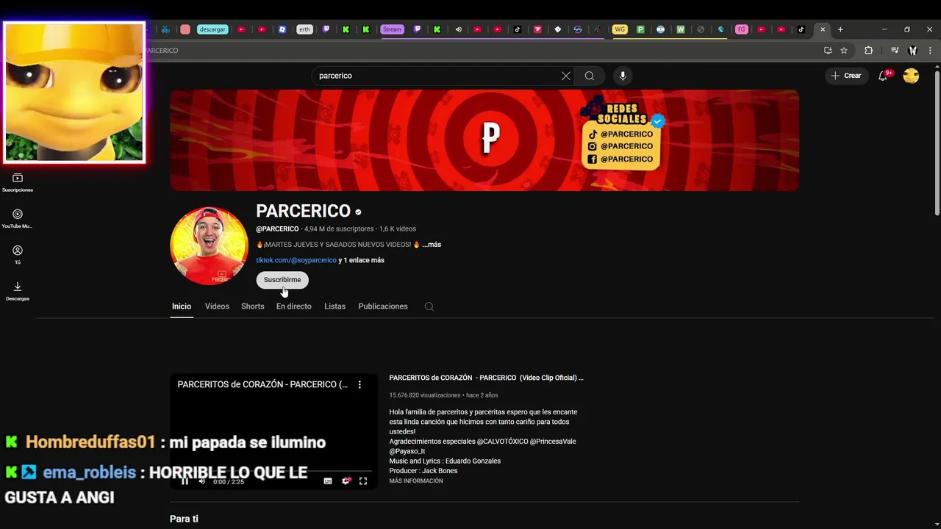The height and width of the screenshot is (529, 941).
Task: Open the Tú section in sidebar
Action: pyautogui.click(x=18, y=255)
